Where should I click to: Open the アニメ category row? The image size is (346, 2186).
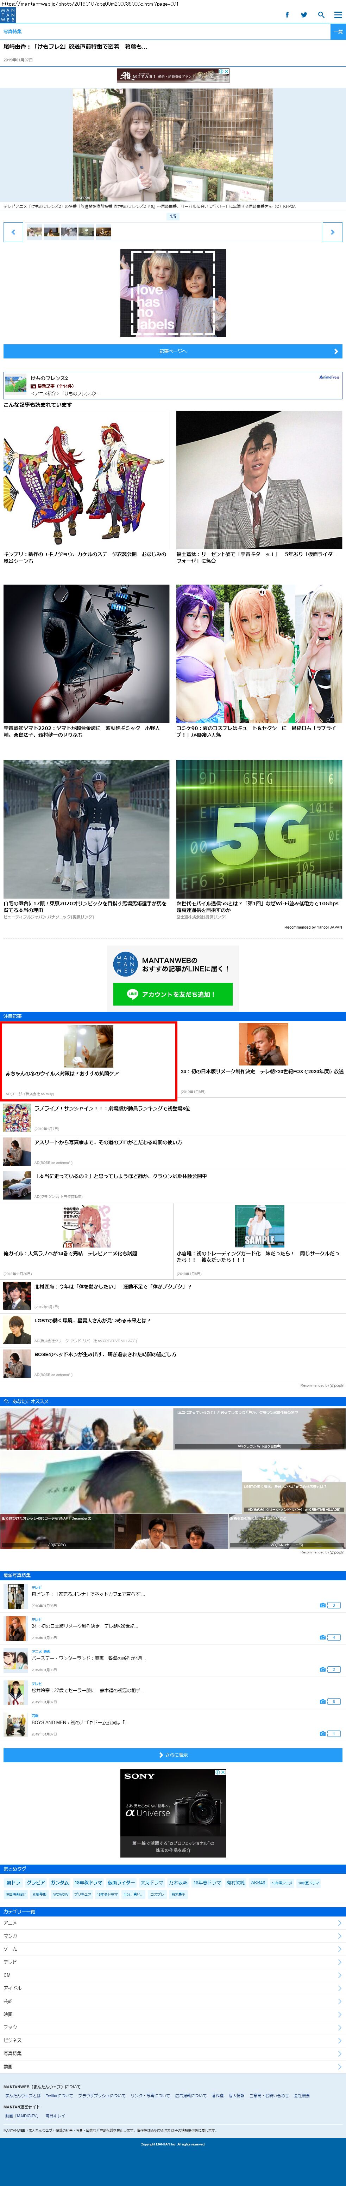[x=172, y=1923]
